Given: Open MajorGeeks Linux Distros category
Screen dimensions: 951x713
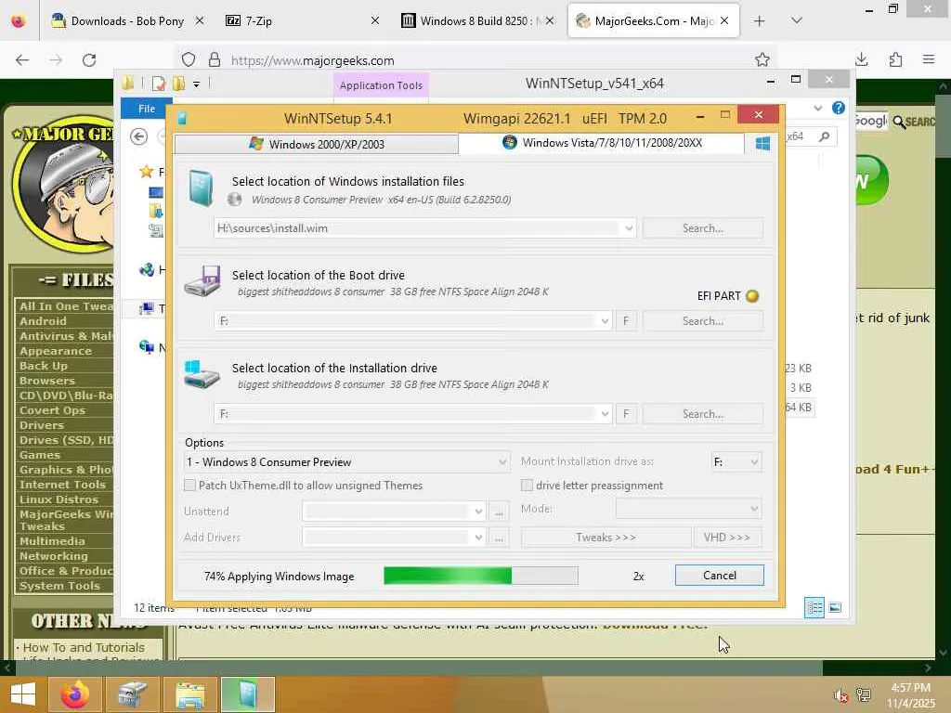Looking at the screenshot, I should (59, 499).
